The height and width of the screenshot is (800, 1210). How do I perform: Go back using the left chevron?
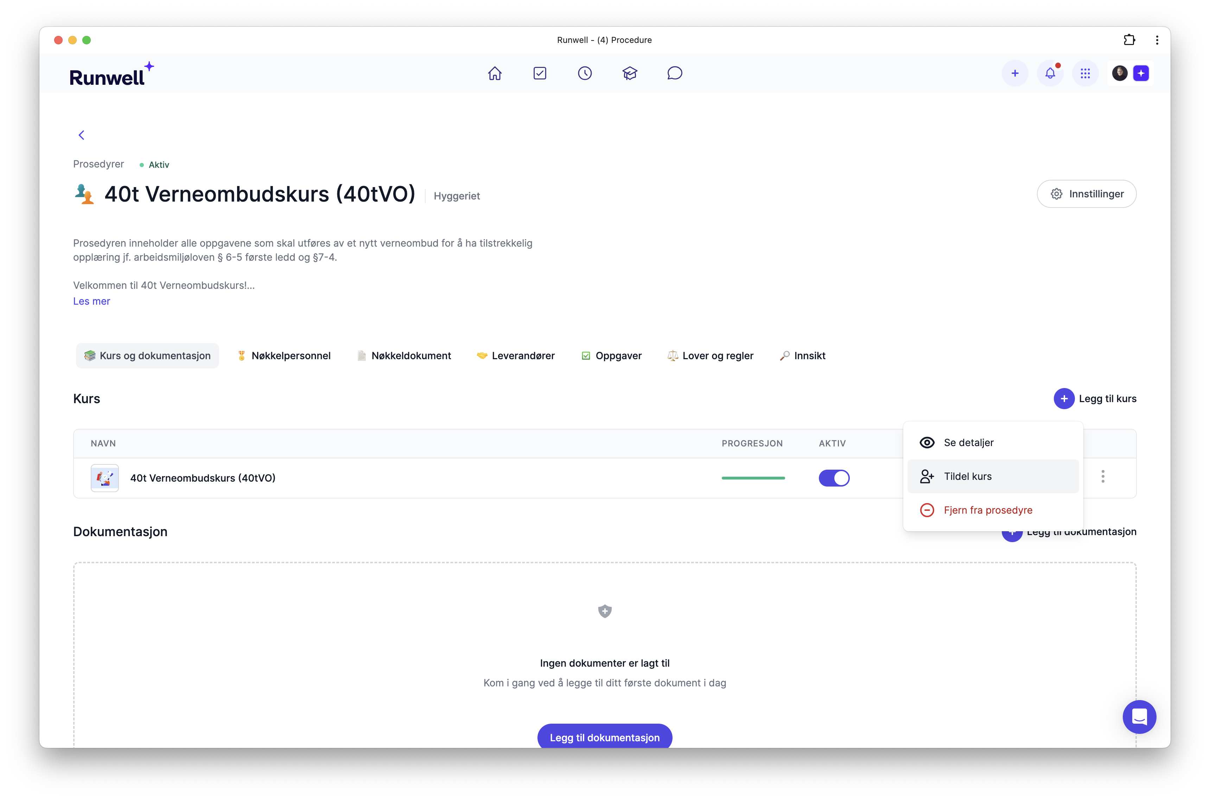[x=81, y=135]
